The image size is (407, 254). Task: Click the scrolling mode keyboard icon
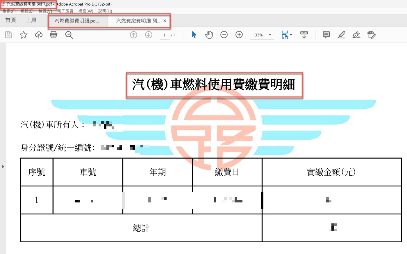[304, 35]
